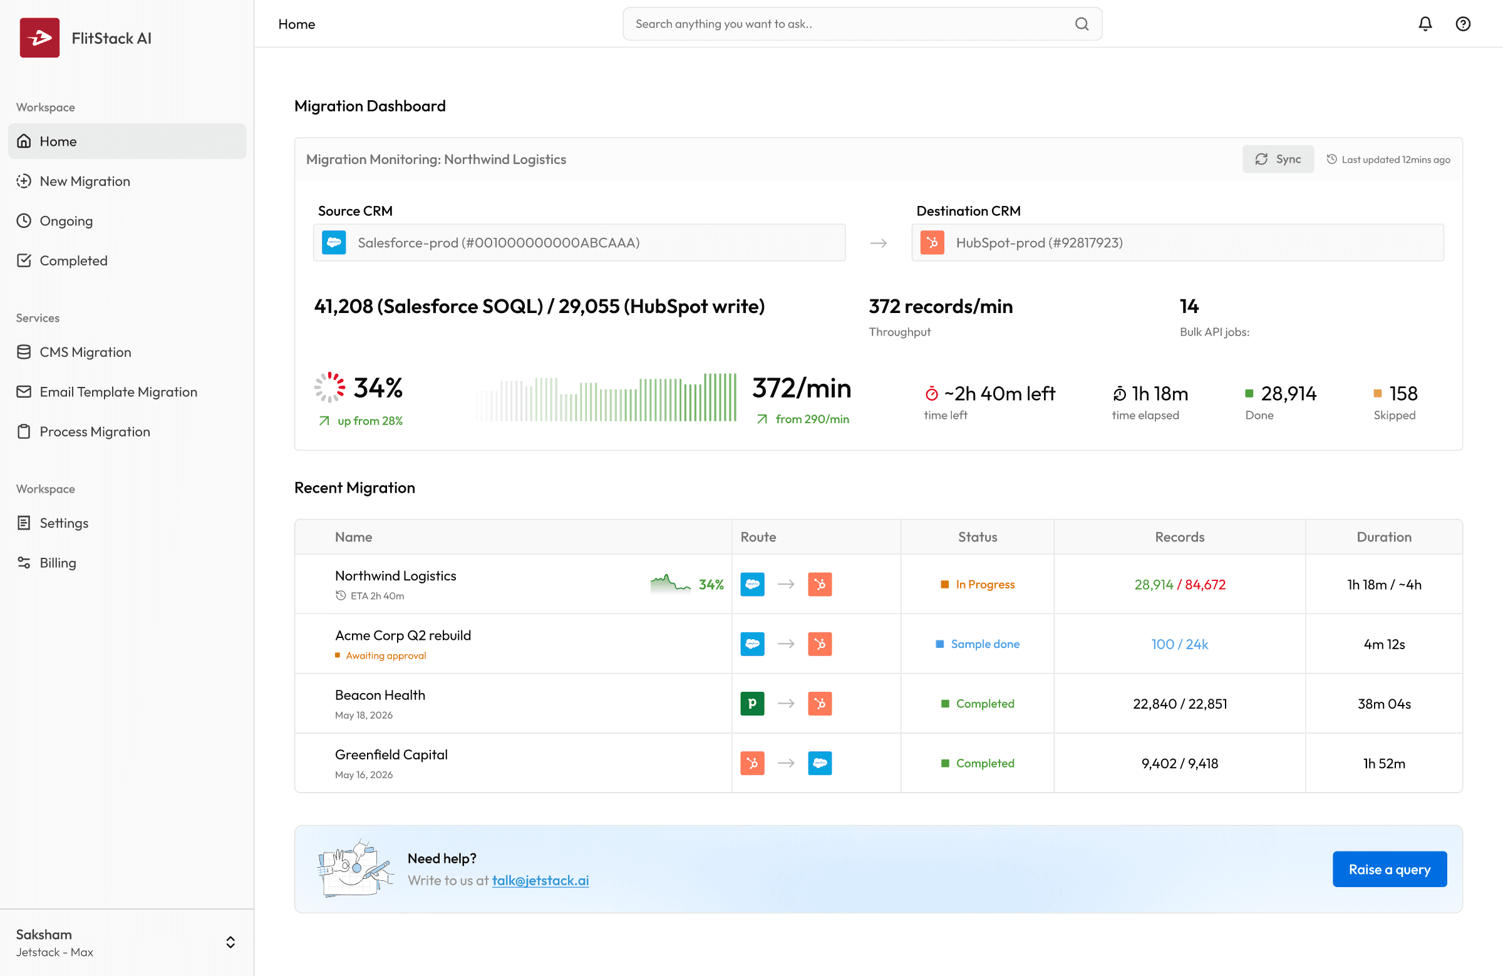Click the In Progress status
This screenshot has height=976, width=1503.
[977, 585]
